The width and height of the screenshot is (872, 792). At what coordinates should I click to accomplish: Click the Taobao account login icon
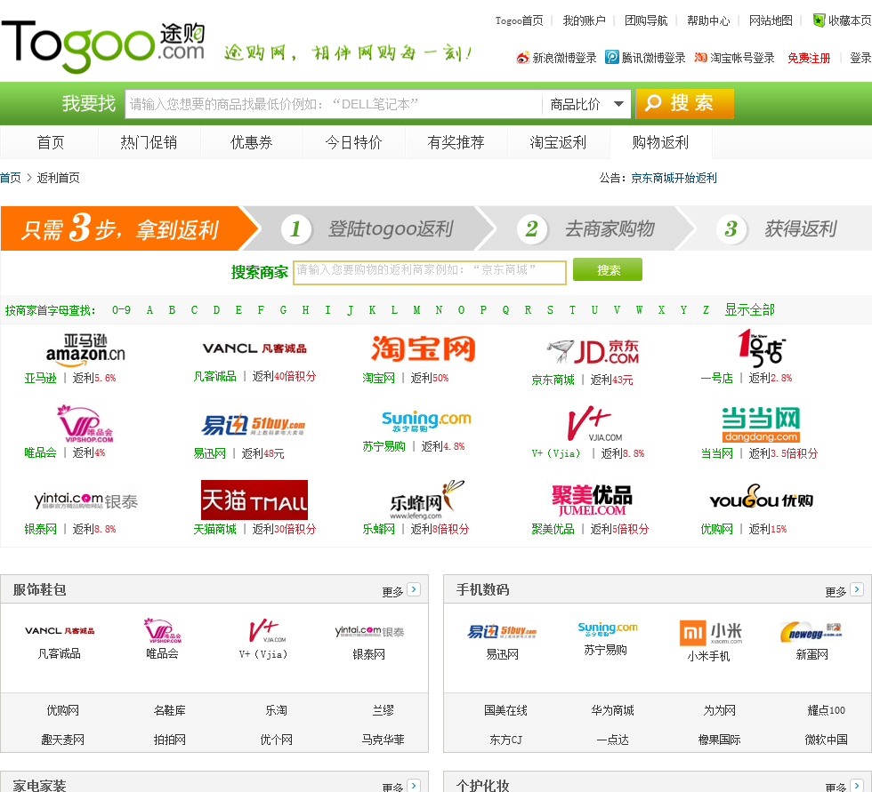point(701,57)
